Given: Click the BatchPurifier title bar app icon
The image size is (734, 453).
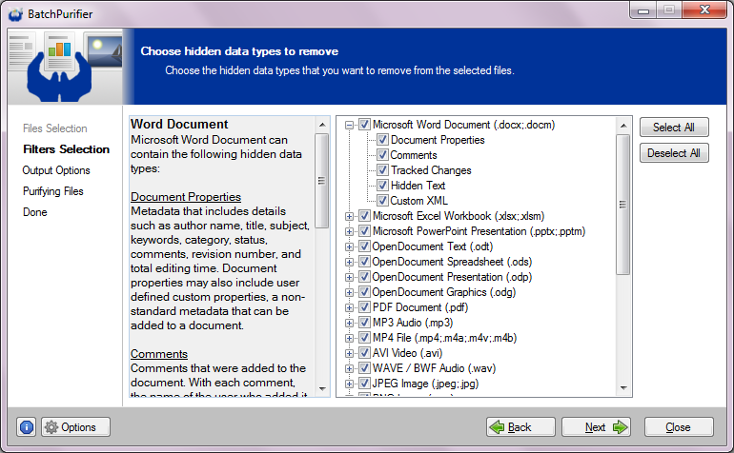Looking at the screenshot, I should pos(15,14).
